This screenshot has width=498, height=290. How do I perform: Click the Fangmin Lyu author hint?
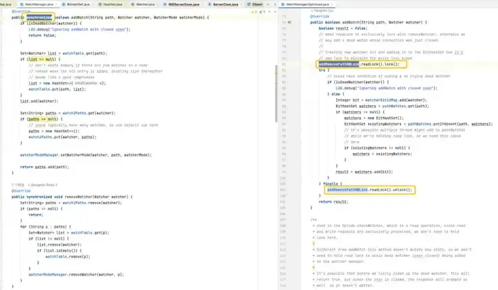tap(322, 10)
